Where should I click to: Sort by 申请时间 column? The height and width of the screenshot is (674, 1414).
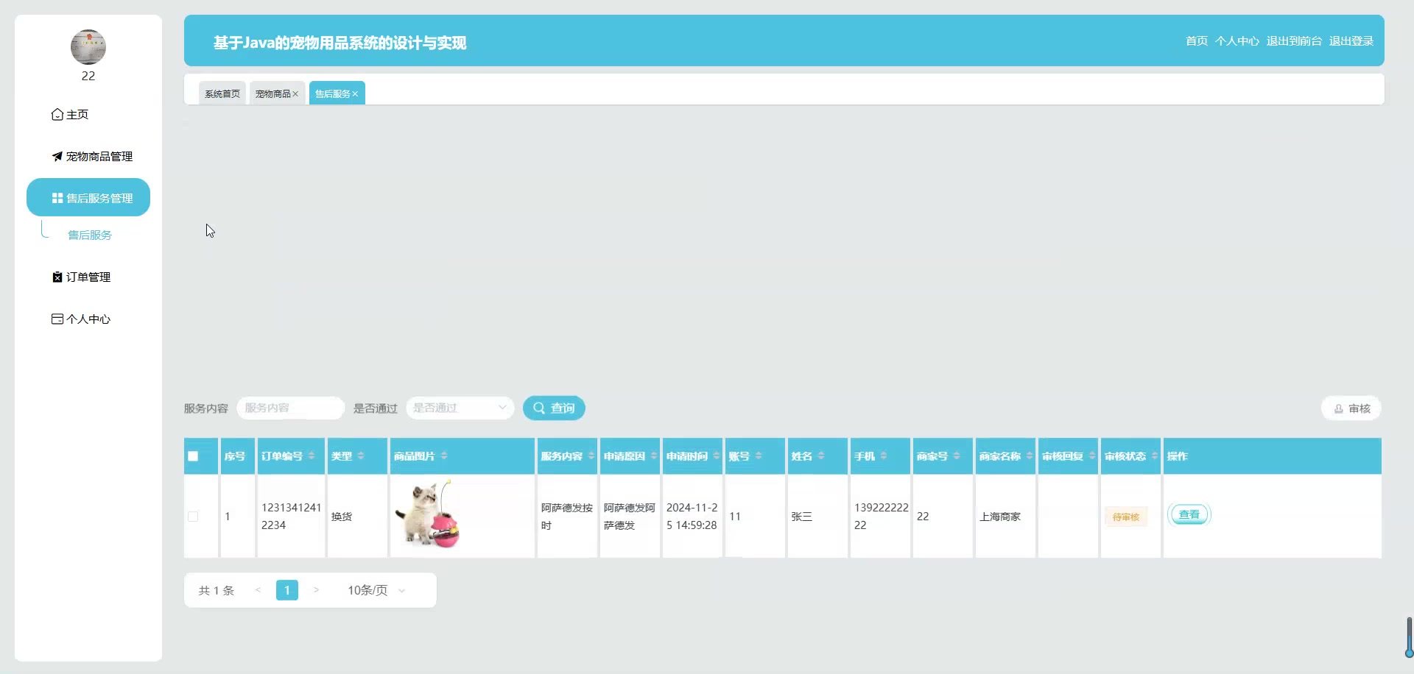(x=717, y=456)
